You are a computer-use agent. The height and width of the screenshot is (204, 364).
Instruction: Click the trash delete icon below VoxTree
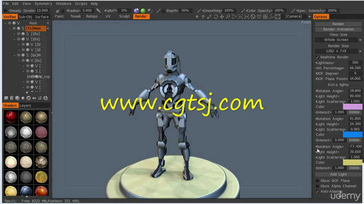[12, 98]
